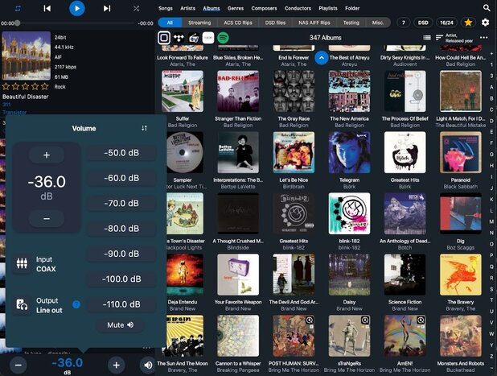Screen dimensions: 497x376
Task: Click the now playing album artwork
Action: coord(27,56)
